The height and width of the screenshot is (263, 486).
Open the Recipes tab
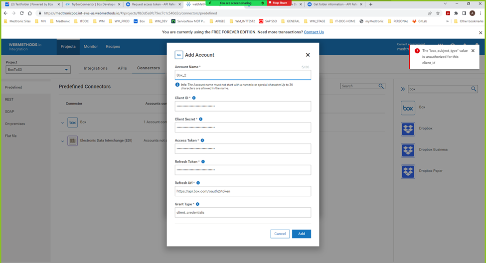click(x=113, y=46)
